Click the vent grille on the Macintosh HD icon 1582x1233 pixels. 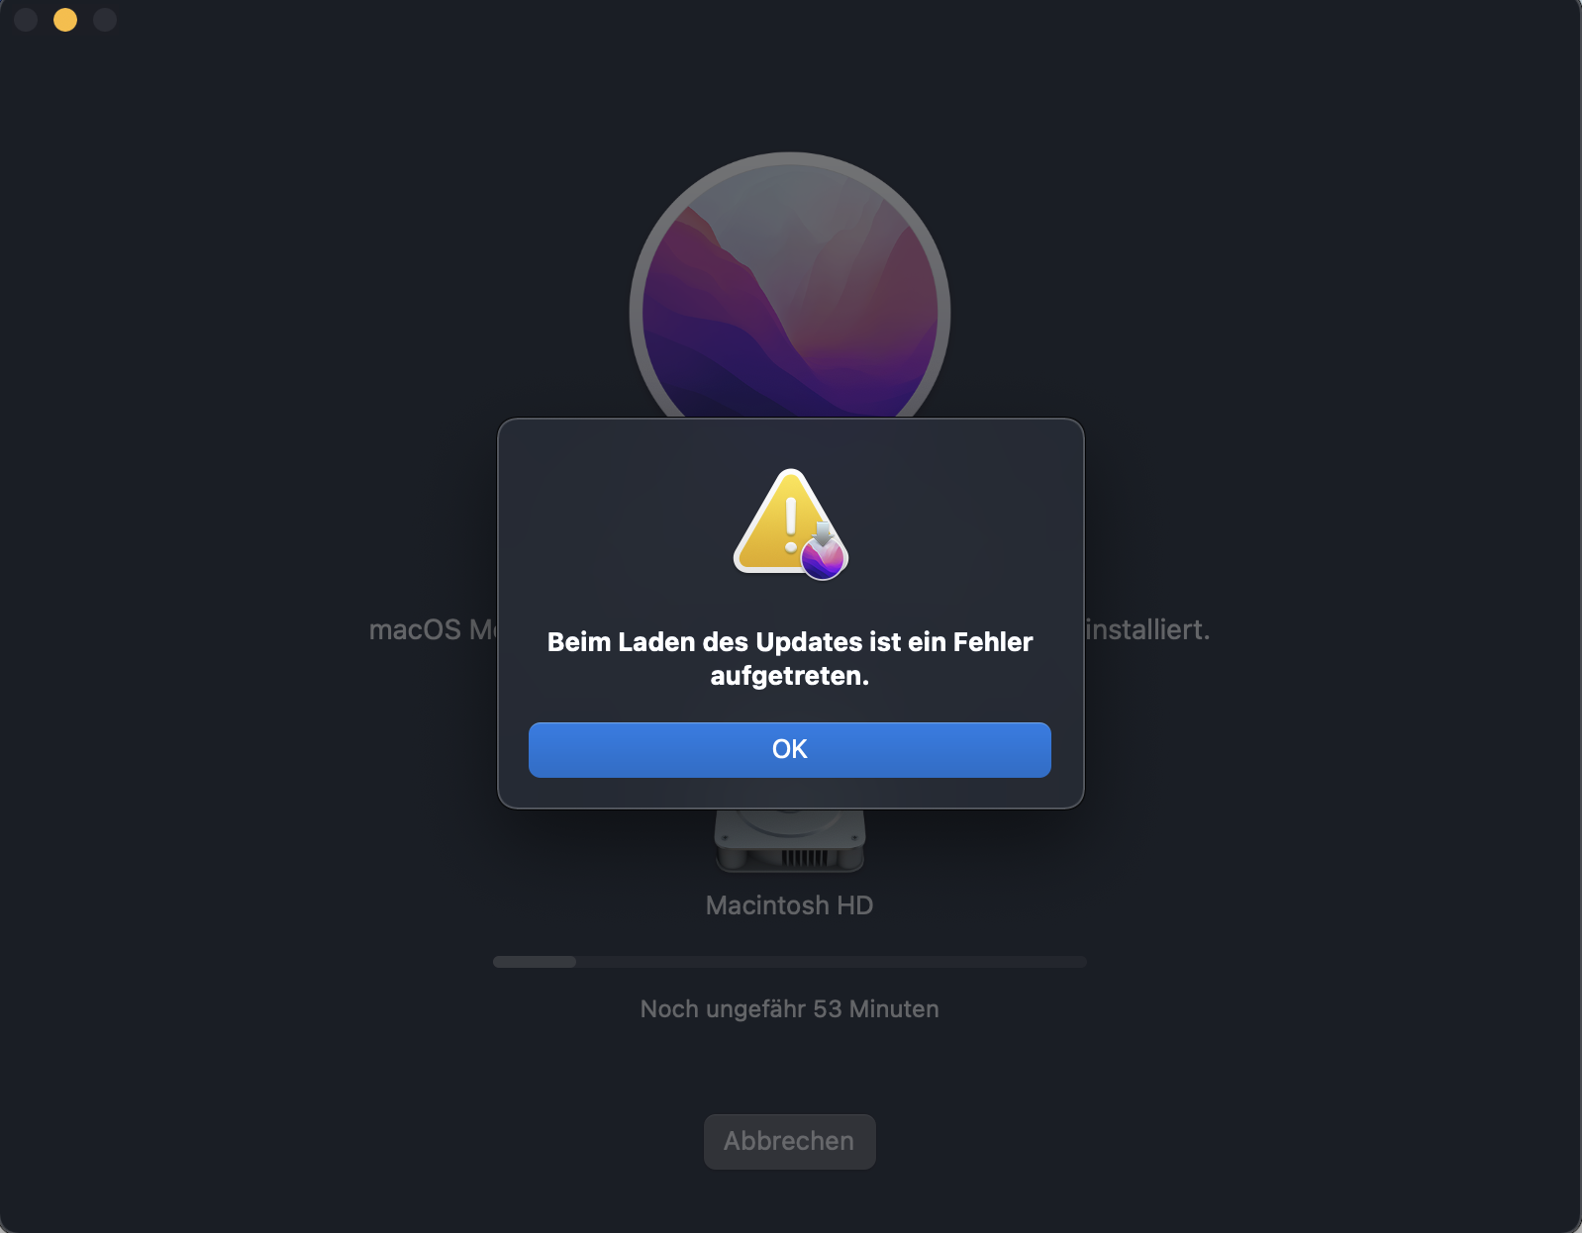click(x=804, y=857)
